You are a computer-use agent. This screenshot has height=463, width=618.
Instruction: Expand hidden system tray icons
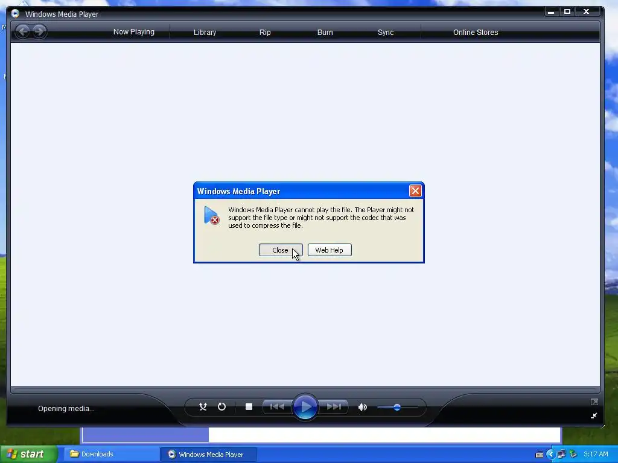[x=550, y=455]
